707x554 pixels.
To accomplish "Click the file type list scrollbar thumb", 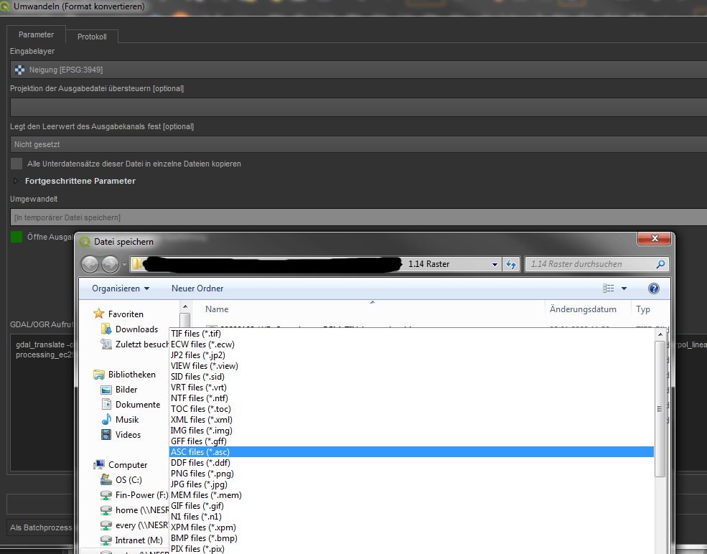I will click(660, 409).
